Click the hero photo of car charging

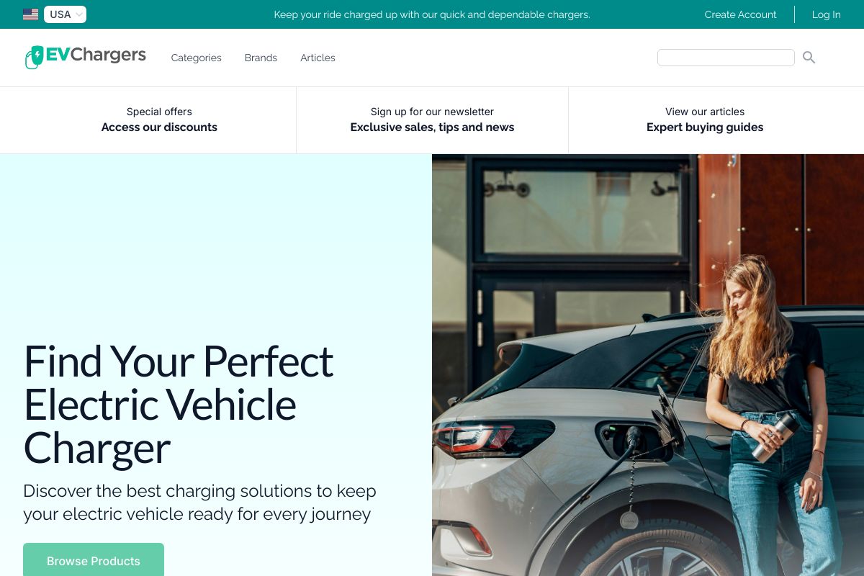[x=648, y=365]
